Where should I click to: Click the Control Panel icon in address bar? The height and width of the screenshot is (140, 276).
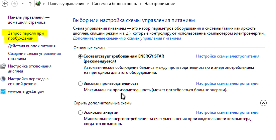tap(38, 4)
